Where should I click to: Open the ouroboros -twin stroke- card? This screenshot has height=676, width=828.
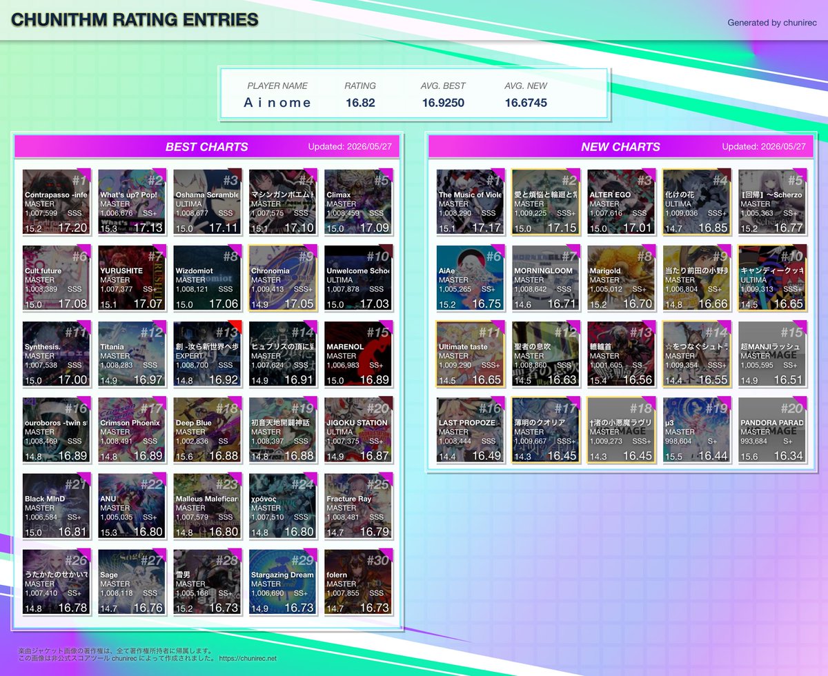(56, 430)
